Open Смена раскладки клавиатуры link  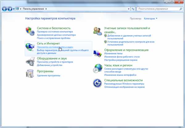tap(126, 70)
